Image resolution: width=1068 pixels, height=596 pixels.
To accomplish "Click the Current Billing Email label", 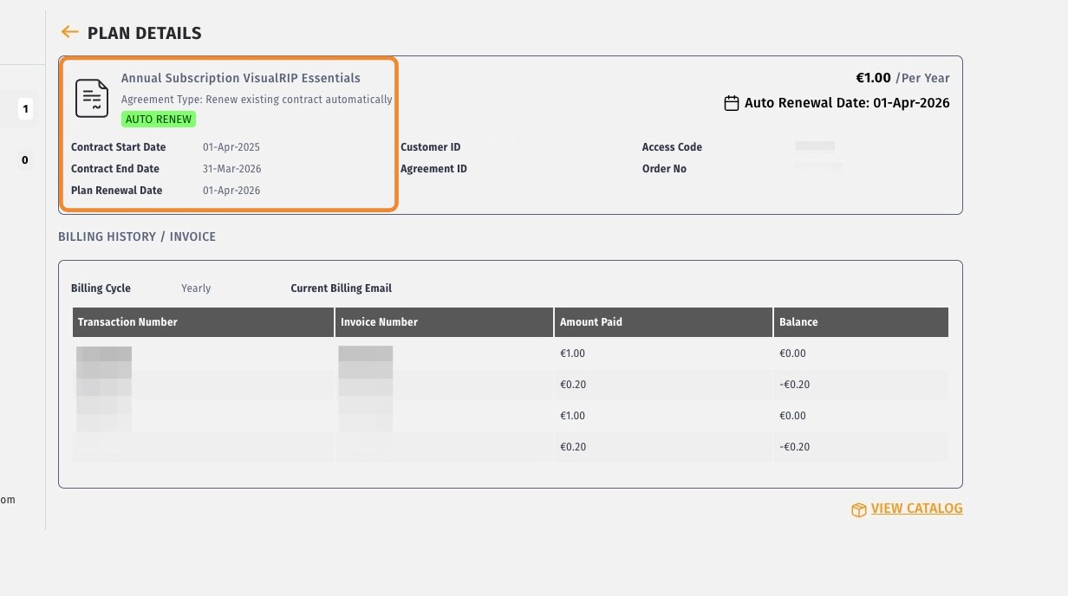I will [342, 288].
